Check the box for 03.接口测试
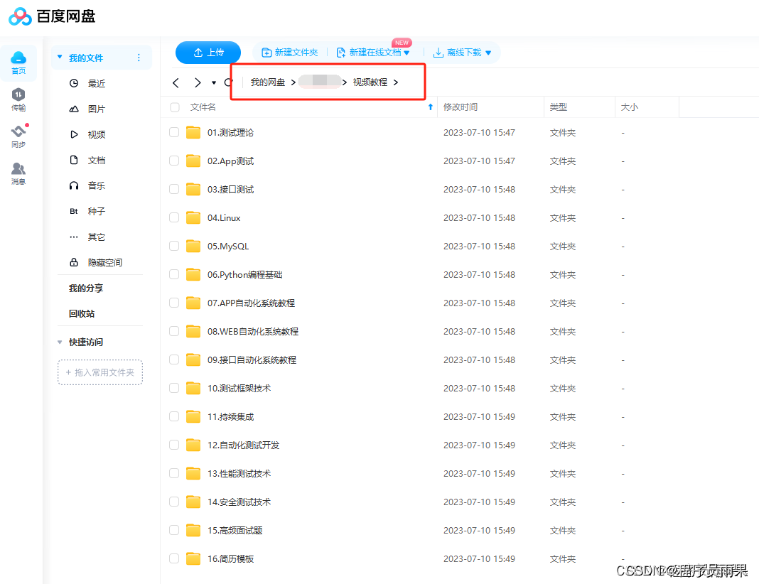The width and height of the screenshot is (759, 584). 174,189
